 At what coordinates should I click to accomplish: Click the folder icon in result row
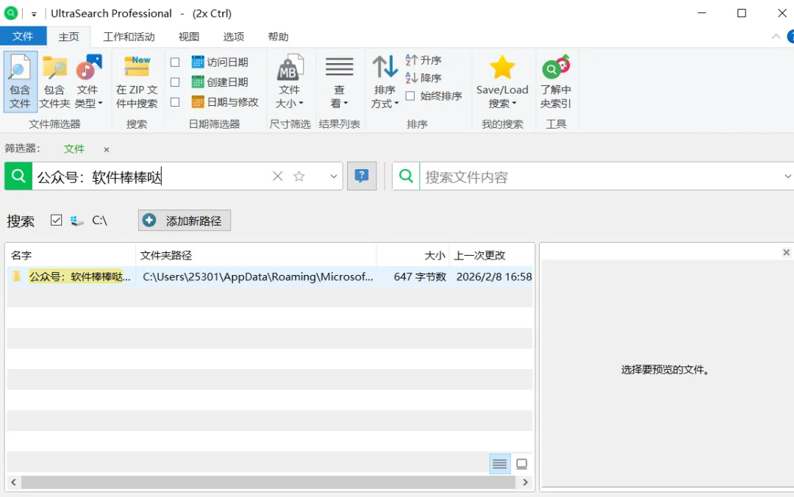click(x=17, y=276)
